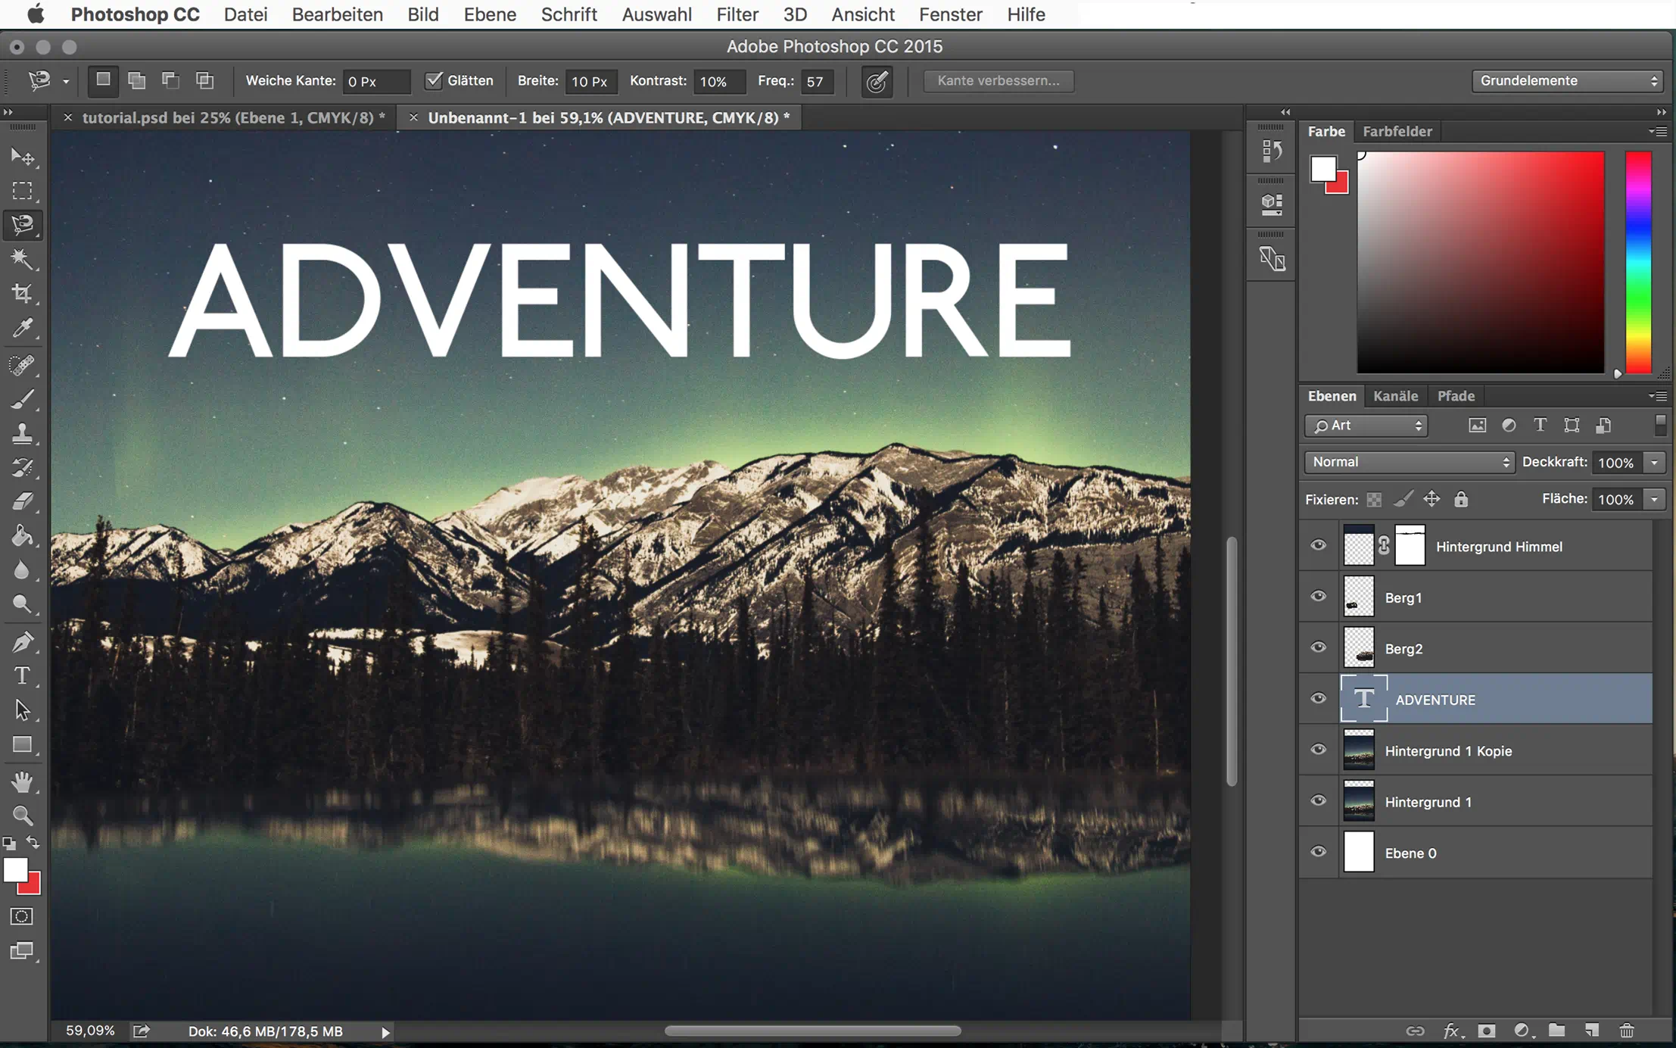
Task: Open the Normal blend mode dropdown
Action: pyautogui.click(x=1409, y=462)
